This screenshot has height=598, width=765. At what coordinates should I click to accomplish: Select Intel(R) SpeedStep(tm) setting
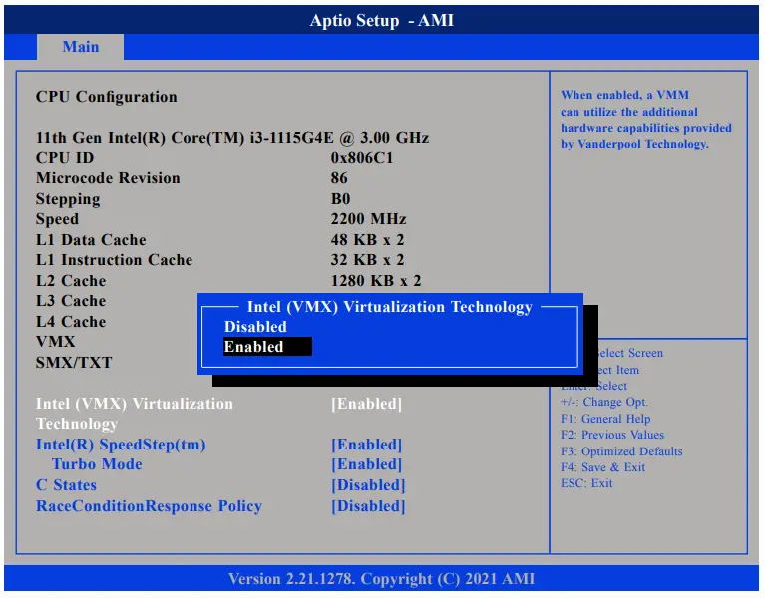pos(121,445)
